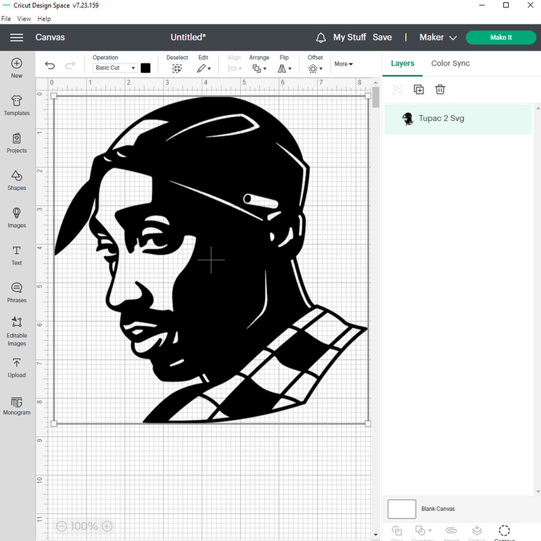The height and width of the screenshot is (541, 541).
Task: Open the View menu
Action: tap(24, 19)
